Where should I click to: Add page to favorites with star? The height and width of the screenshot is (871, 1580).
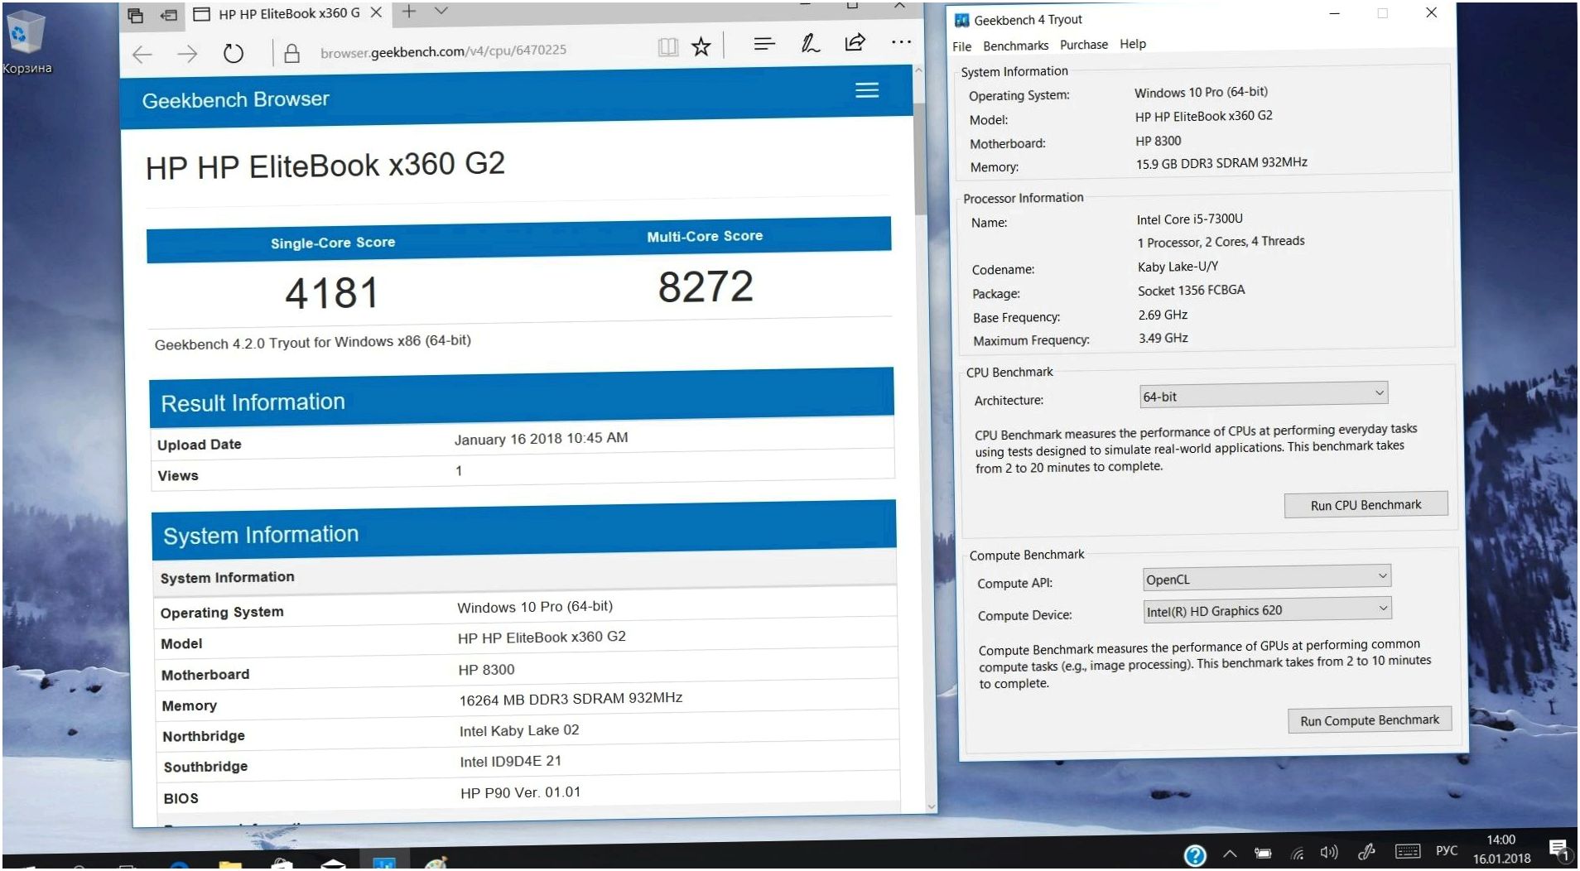pyautogui.click(x=701, y=46)
